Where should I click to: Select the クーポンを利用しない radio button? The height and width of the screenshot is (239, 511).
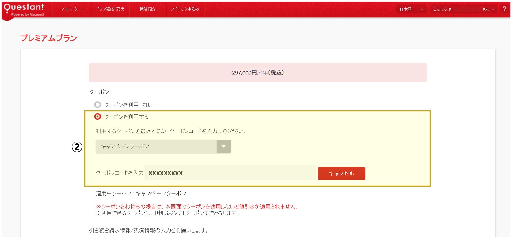pyautogui.click(x=98, y=105)
